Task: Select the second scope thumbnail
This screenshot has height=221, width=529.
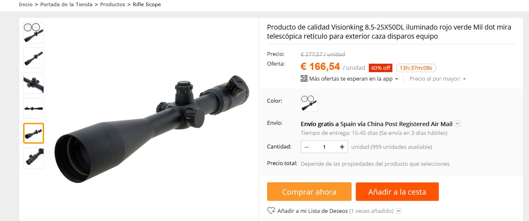Action: click(34, 58)
